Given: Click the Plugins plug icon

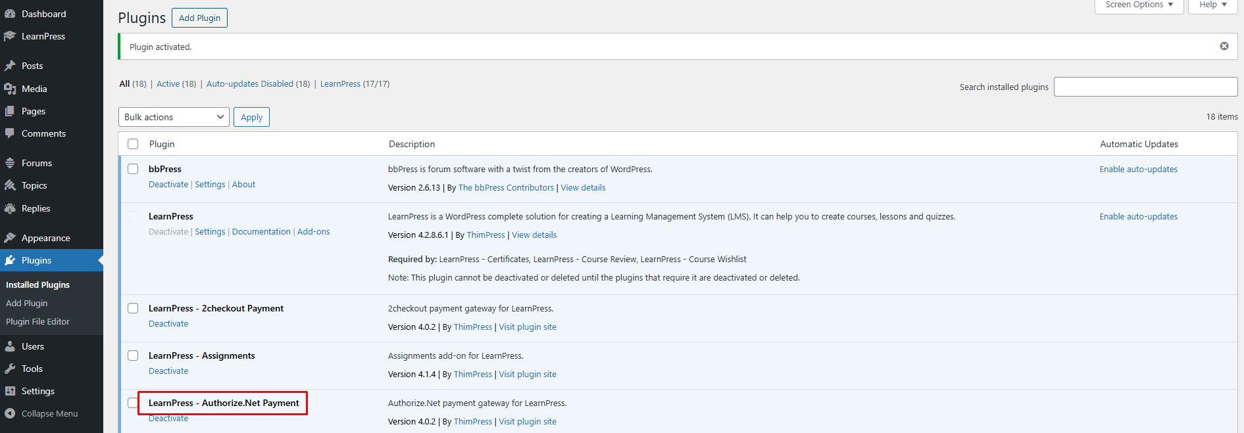Looking at the screenshot, I should tap(10, 260).
